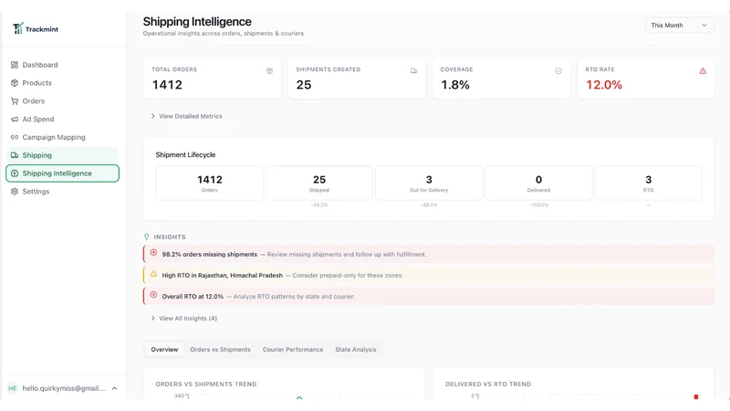
Task: Click the High RTO in Rajasthan insight
Action: click(x=429, y=275)
